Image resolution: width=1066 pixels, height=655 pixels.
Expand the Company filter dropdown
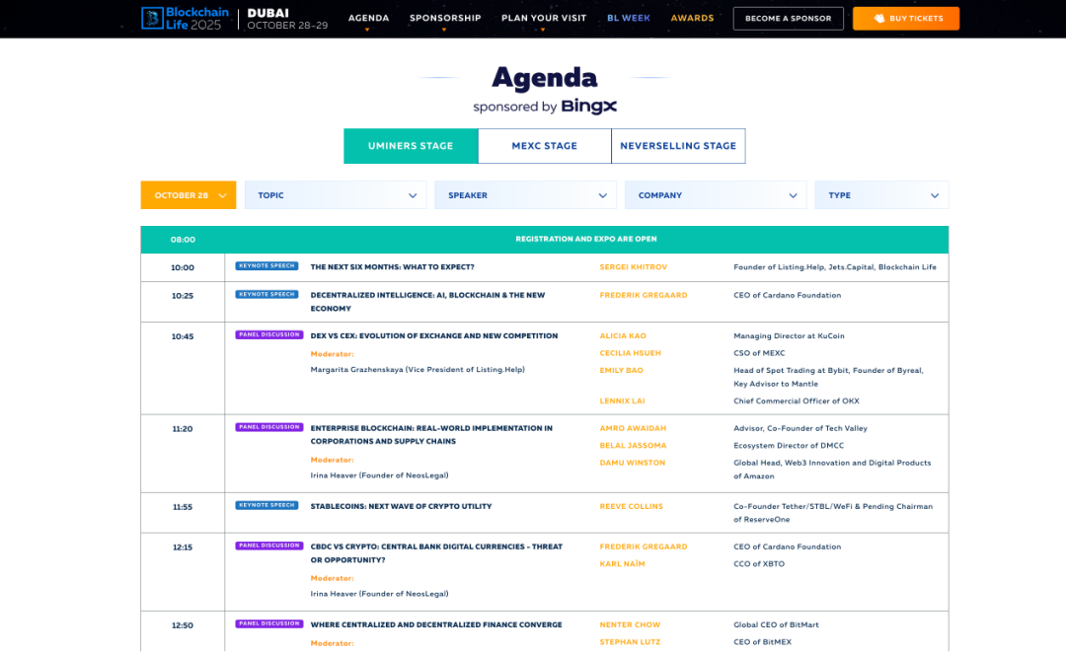(x=716, y=195)
